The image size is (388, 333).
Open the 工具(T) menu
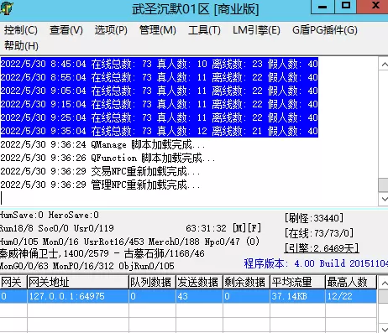204,30
